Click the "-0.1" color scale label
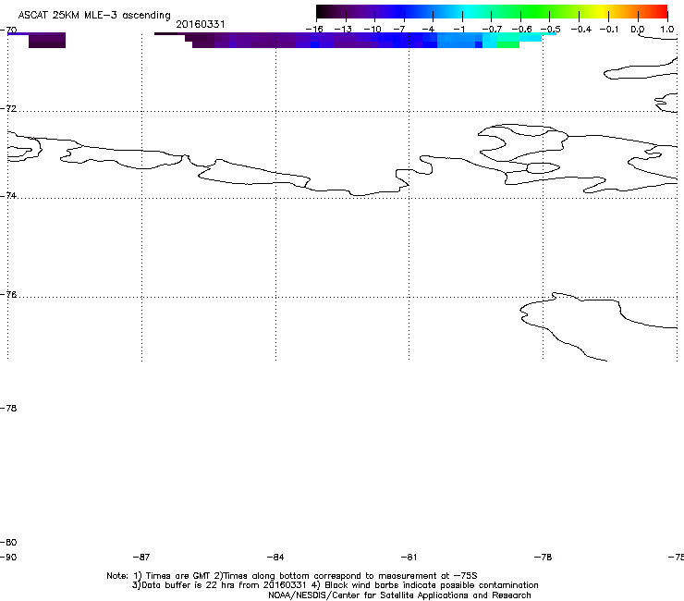This screenshot has height=601, width=684. pos(609,30)
